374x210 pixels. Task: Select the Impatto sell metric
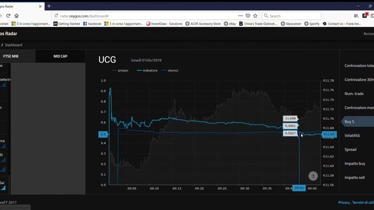(355, 177)
